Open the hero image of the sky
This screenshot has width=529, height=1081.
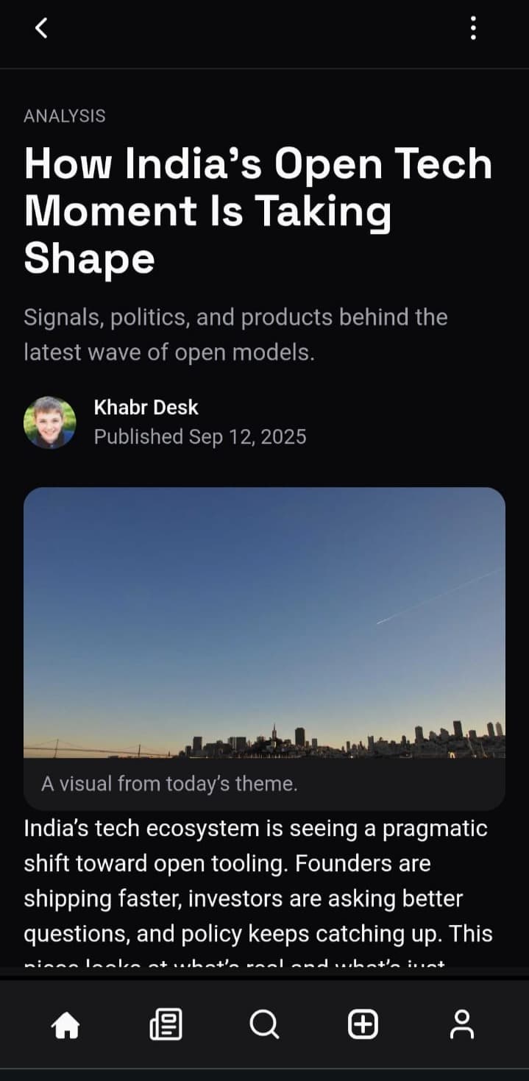click(264, 623)
